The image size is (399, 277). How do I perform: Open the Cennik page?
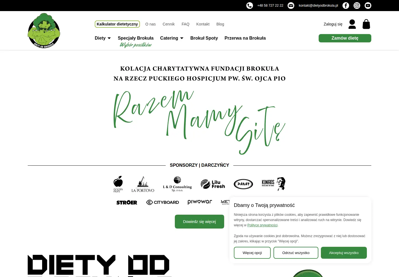point(168,24)
